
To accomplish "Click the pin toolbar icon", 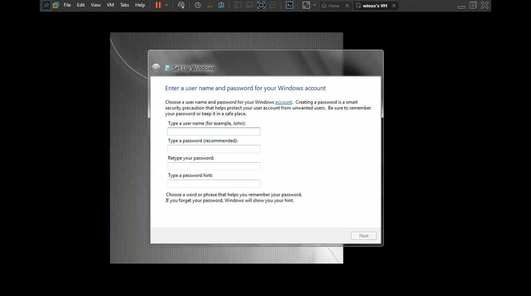I will tap(46, 5).
